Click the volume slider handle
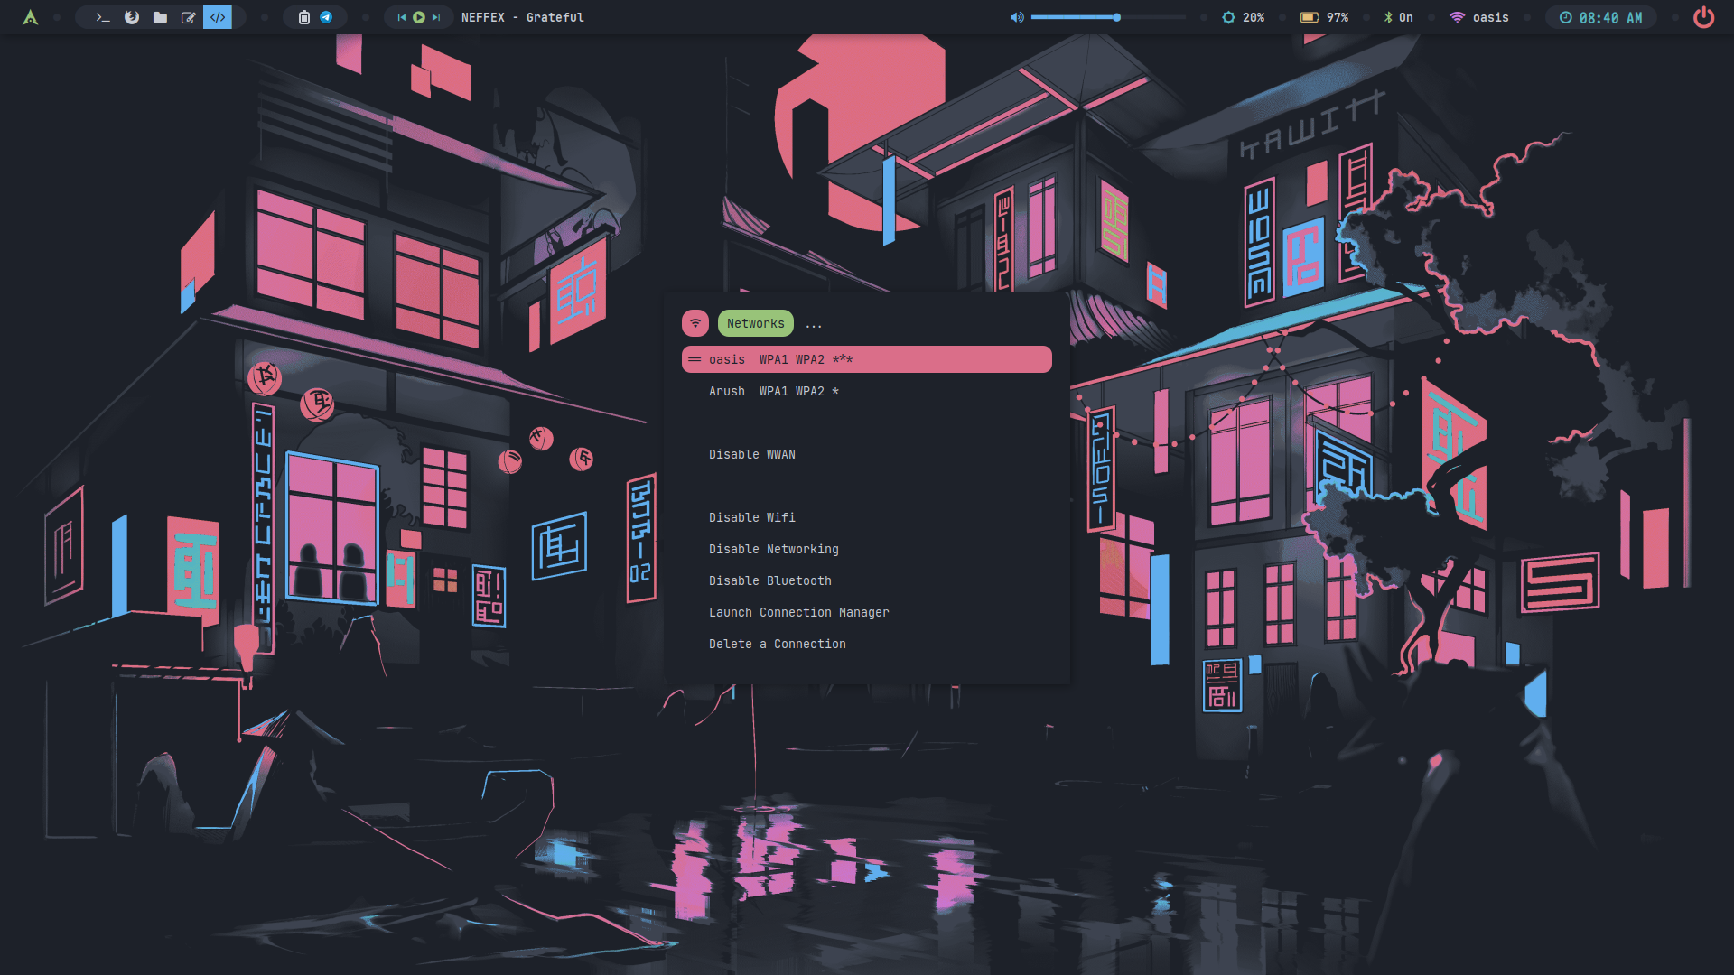 tap(1117, 17)
